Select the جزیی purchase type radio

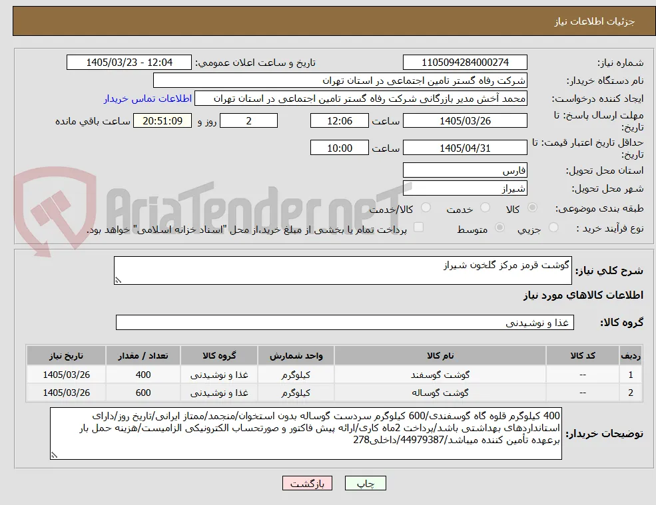coord(553,228)
